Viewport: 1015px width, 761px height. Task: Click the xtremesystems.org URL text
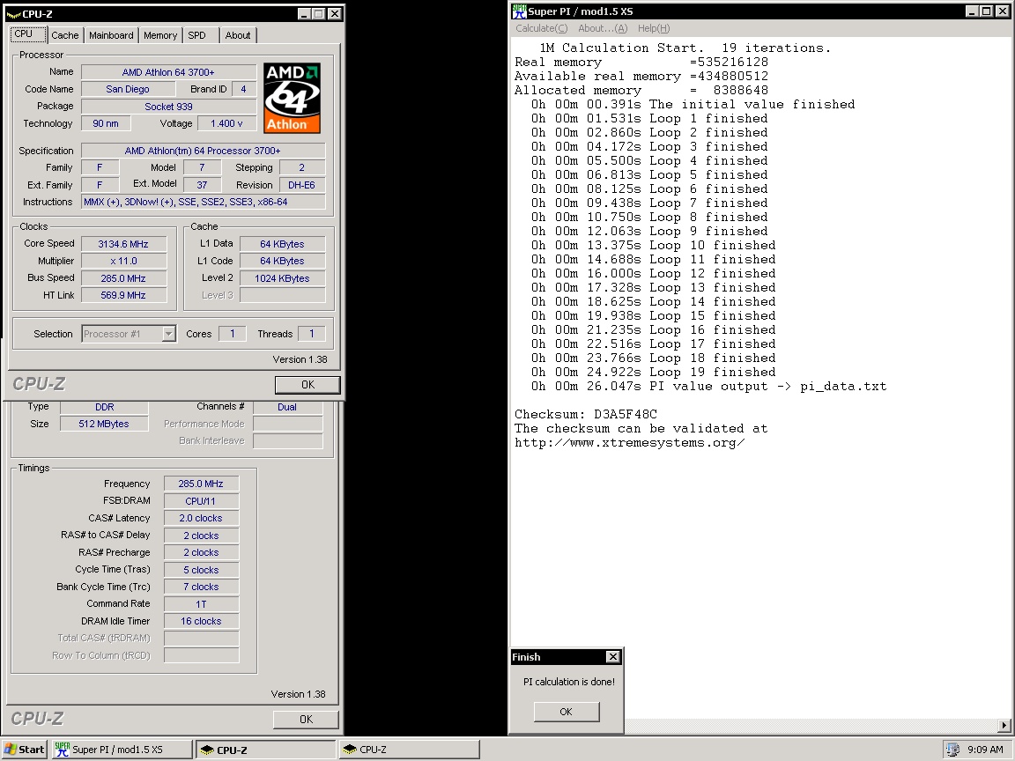[630, 443]
